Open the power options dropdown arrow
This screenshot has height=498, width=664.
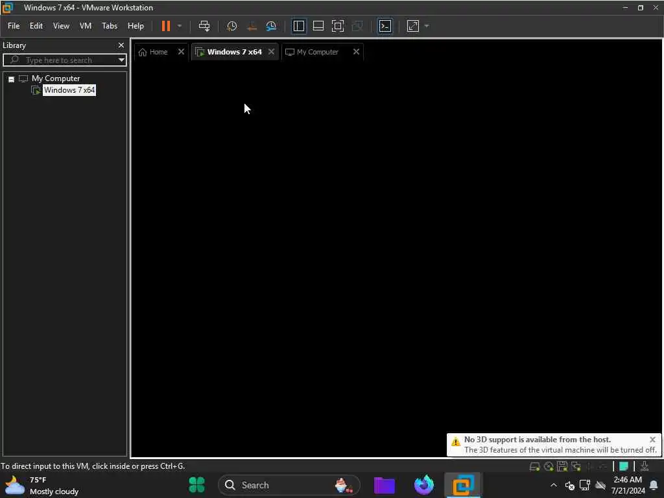[x=180, y=26]
